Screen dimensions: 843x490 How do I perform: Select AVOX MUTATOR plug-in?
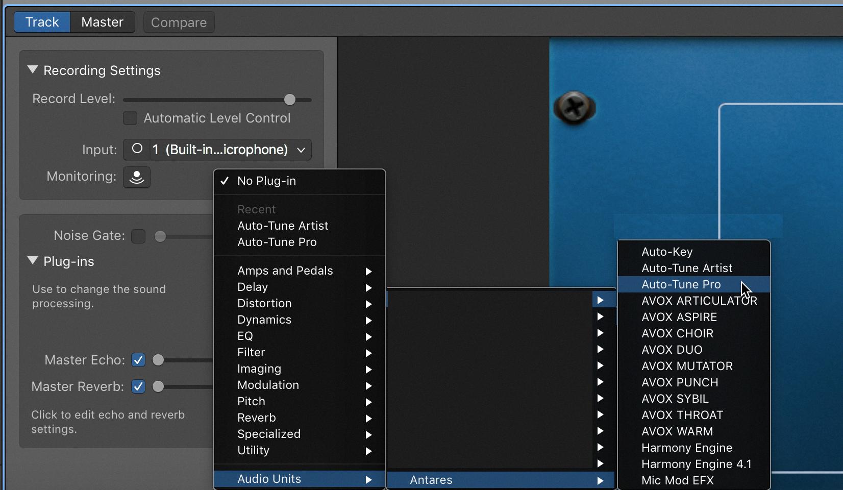click(x=694, y=366)
